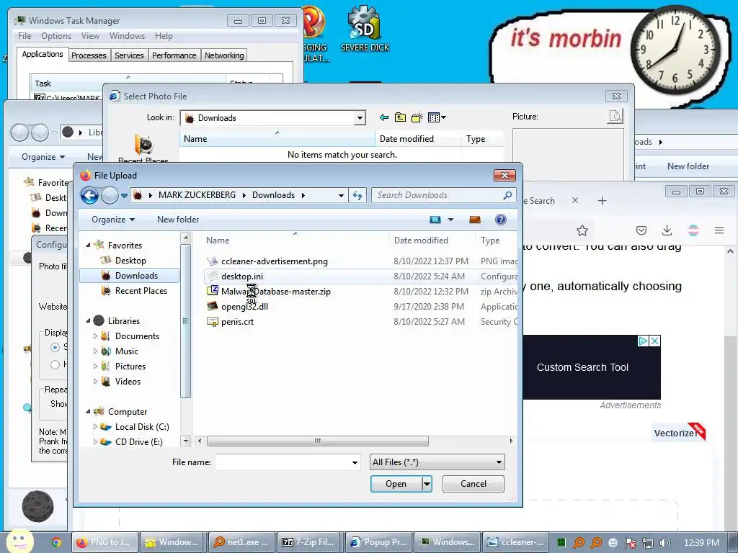Sort files by Date modified column
Image resolution: width=738 pixels, height=553 pixels.
(x=421, y=240)
